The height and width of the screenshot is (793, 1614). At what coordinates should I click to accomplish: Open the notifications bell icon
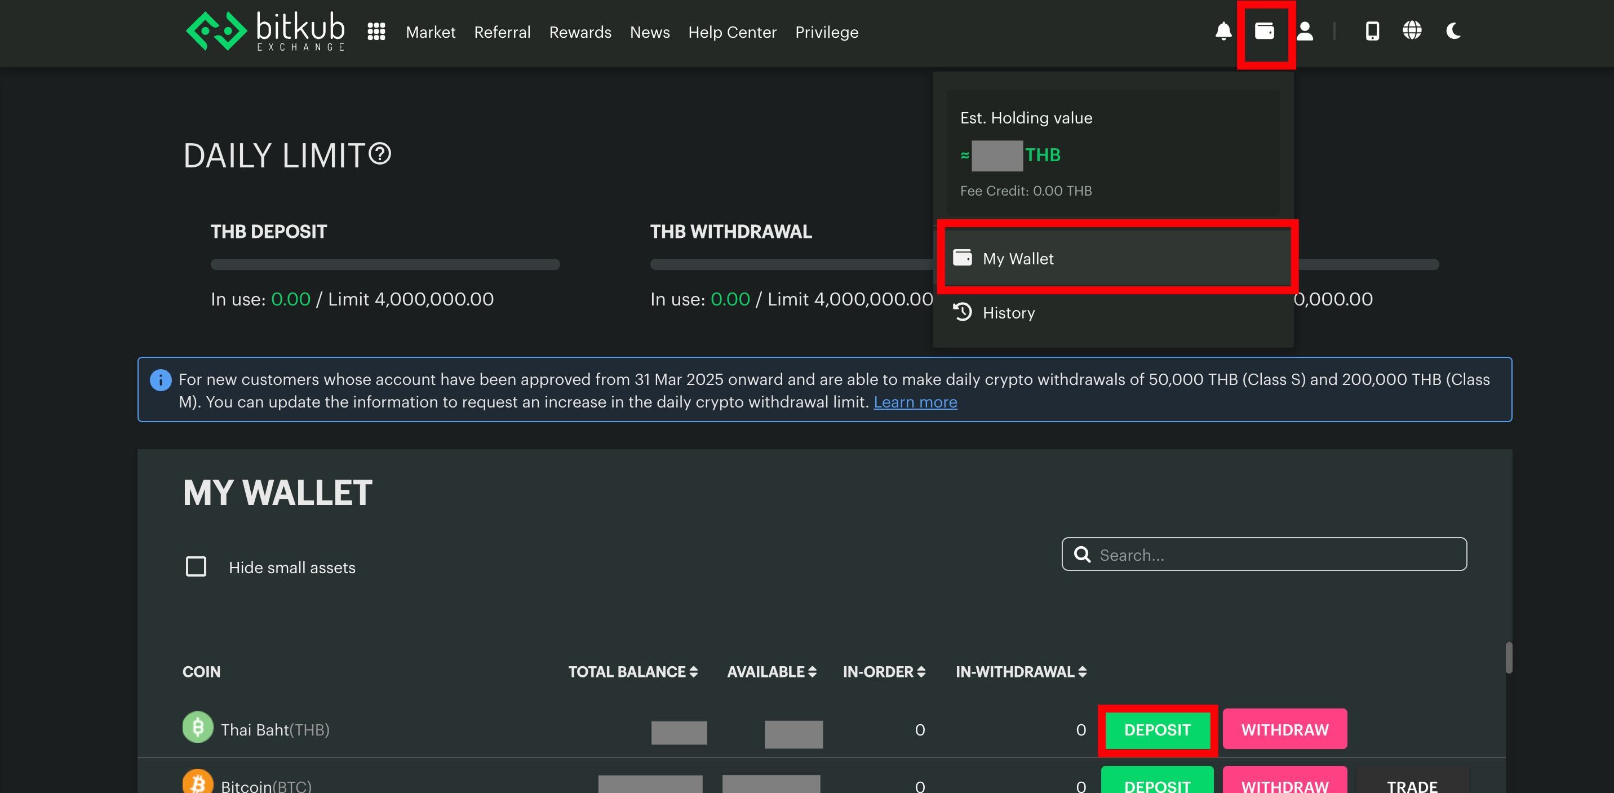click(1223, 32)
